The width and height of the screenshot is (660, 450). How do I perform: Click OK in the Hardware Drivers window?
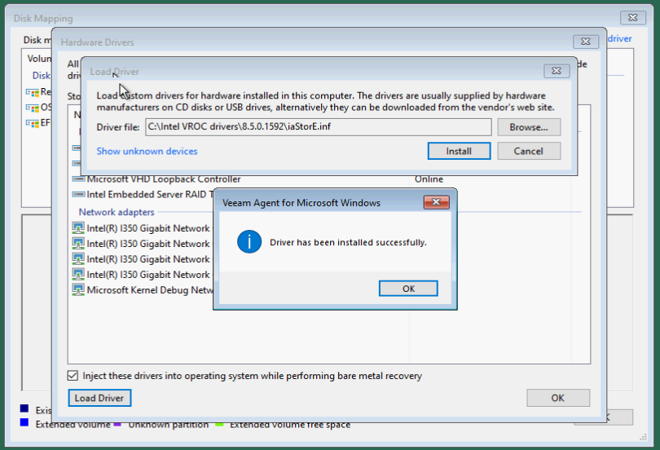click(x=558, y=398)
